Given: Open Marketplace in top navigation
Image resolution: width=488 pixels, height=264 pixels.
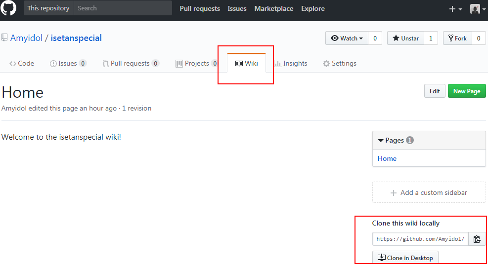Looking at the screenshot, I should click(274, 9).
